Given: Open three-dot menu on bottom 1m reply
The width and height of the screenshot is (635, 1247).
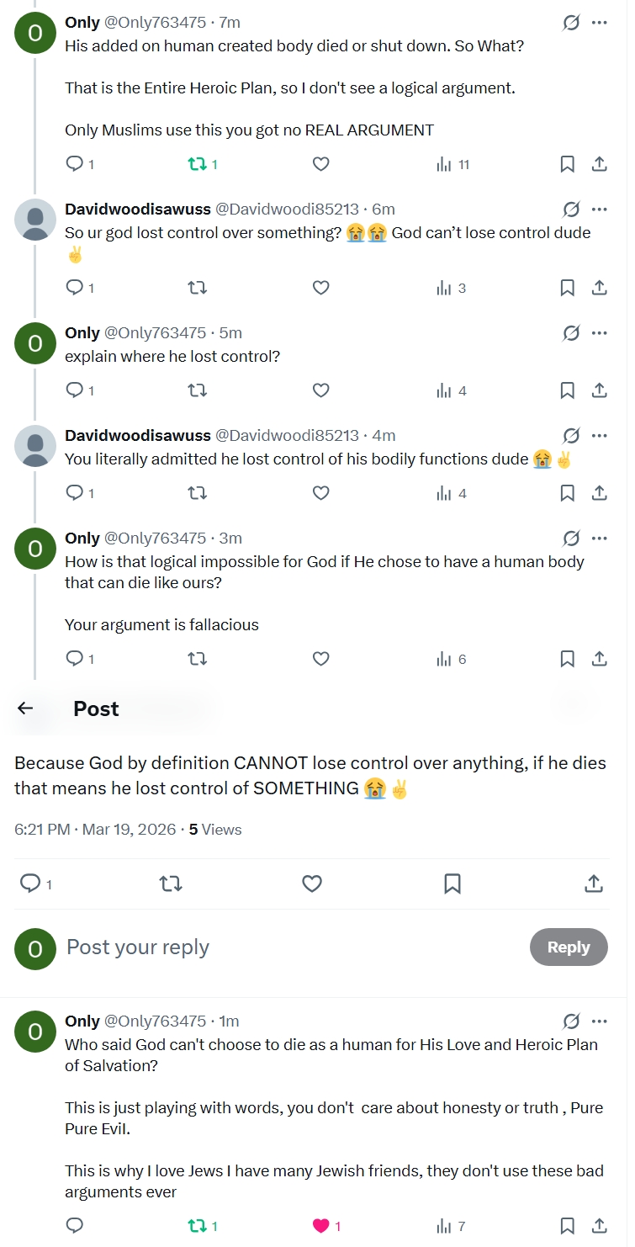Looking at the screenshot, I should pos(600,1021).
